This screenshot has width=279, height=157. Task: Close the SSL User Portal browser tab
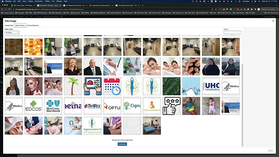(34, 5)
